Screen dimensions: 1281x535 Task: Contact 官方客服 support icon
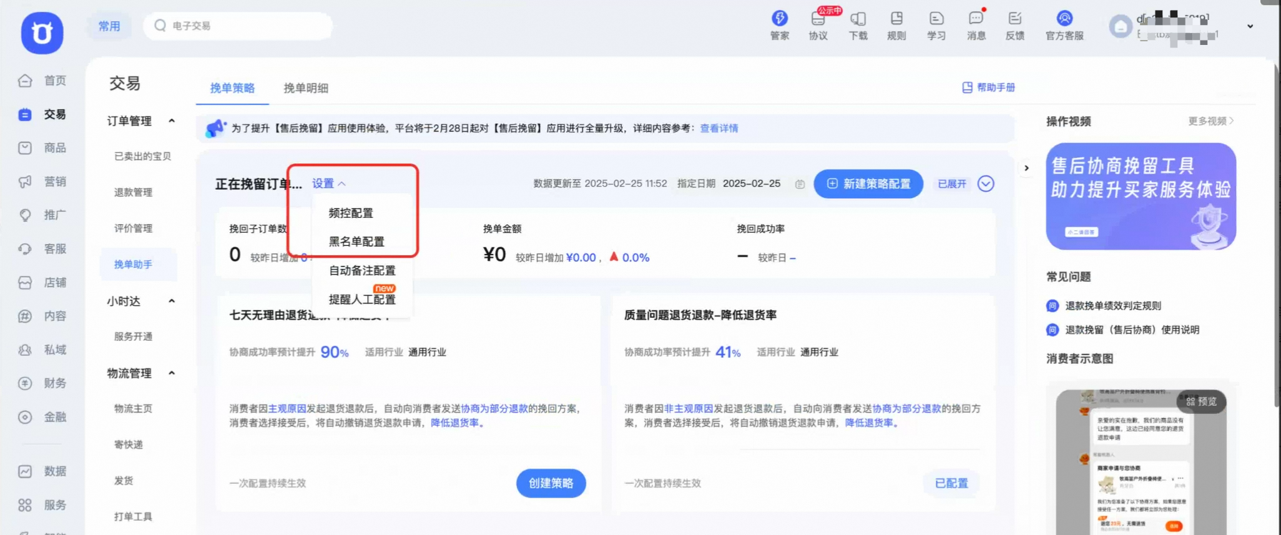(x=1064, y=26)
